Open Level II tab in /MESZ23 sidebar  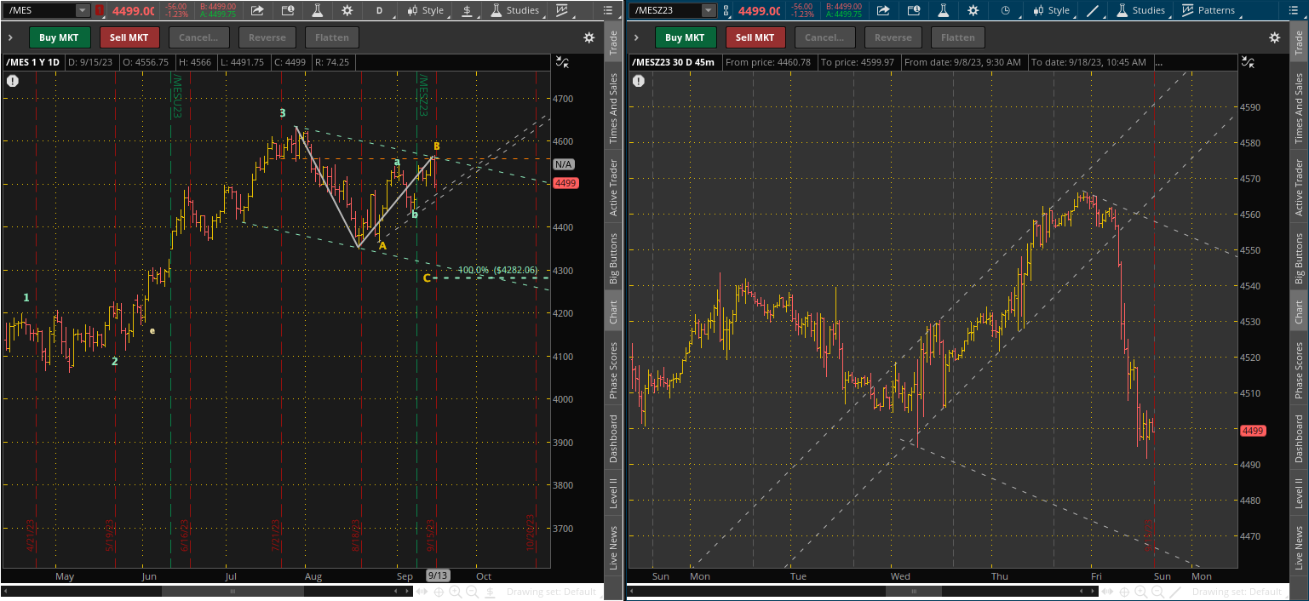(x=1298, y=492)
